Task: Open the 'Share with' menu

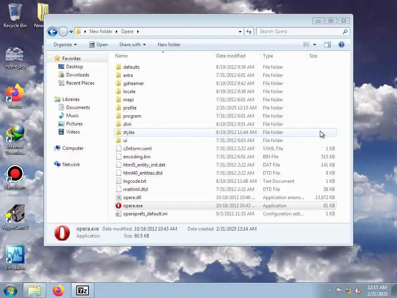Action: 133,45
